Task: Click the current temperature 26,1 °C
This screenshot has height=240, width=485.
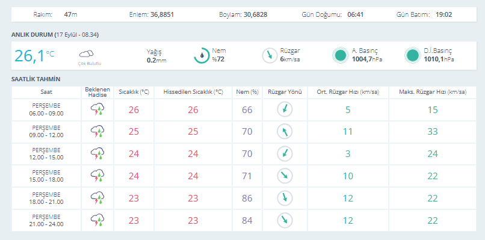Action: (34, 56)
